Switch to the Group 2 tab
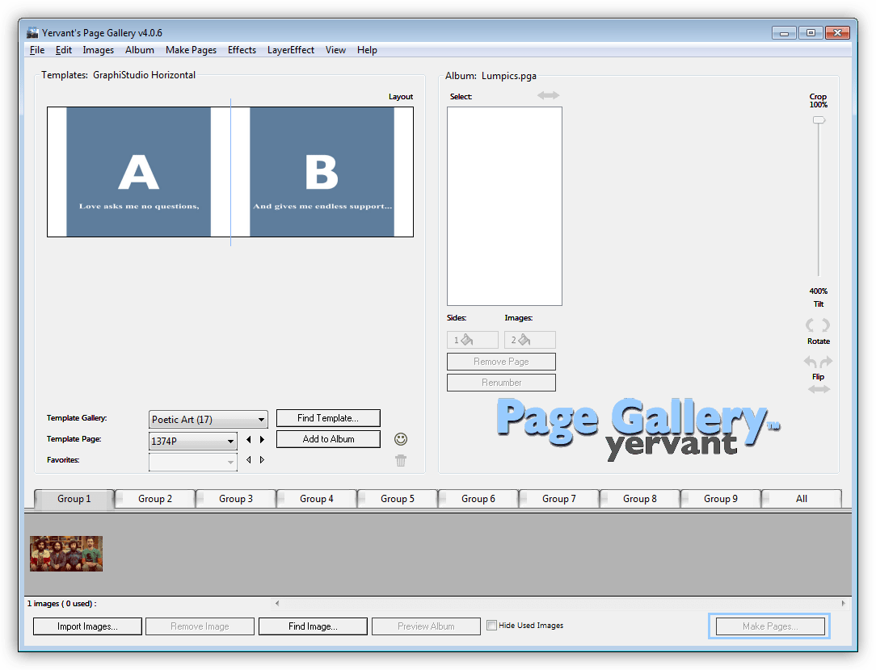This screenshot has height=670, width=876. pyautogui.click(x=155, y=499)
